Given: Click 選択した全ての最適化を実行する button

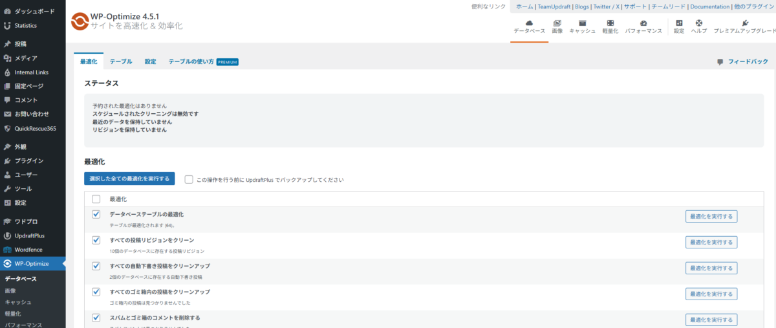Looking at the screenshot, I should pyautogui.click(x=129, y=179).
